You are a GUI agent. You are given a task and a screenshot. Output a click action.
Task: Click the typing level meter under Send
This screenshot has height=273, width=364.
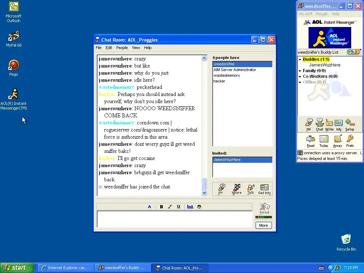(x=264, y=217)
